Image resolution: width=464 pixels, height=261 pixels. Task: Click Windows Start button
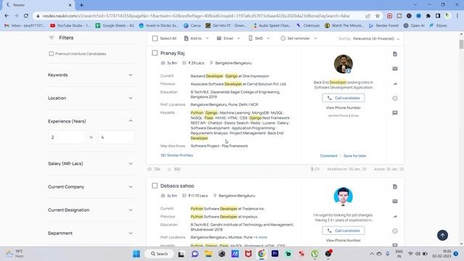click(x=136, y=254)
